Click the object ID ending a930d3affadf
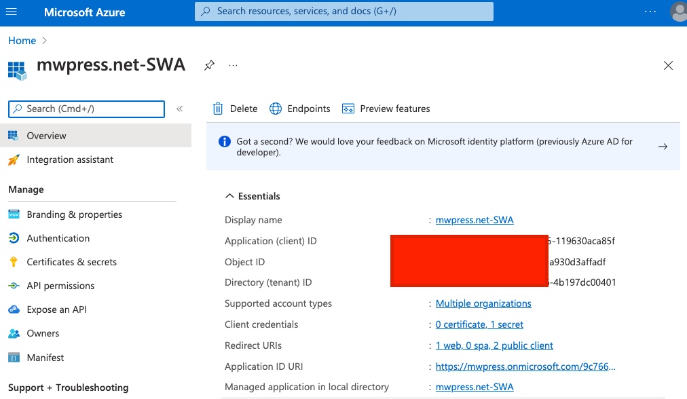This screenshot has width=687, height=399. point(578,262)
